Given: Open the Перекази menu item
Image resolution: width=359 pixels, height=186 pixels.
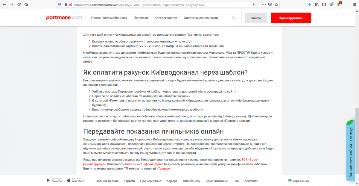Looking at the screenshot, I should point(141,18).
